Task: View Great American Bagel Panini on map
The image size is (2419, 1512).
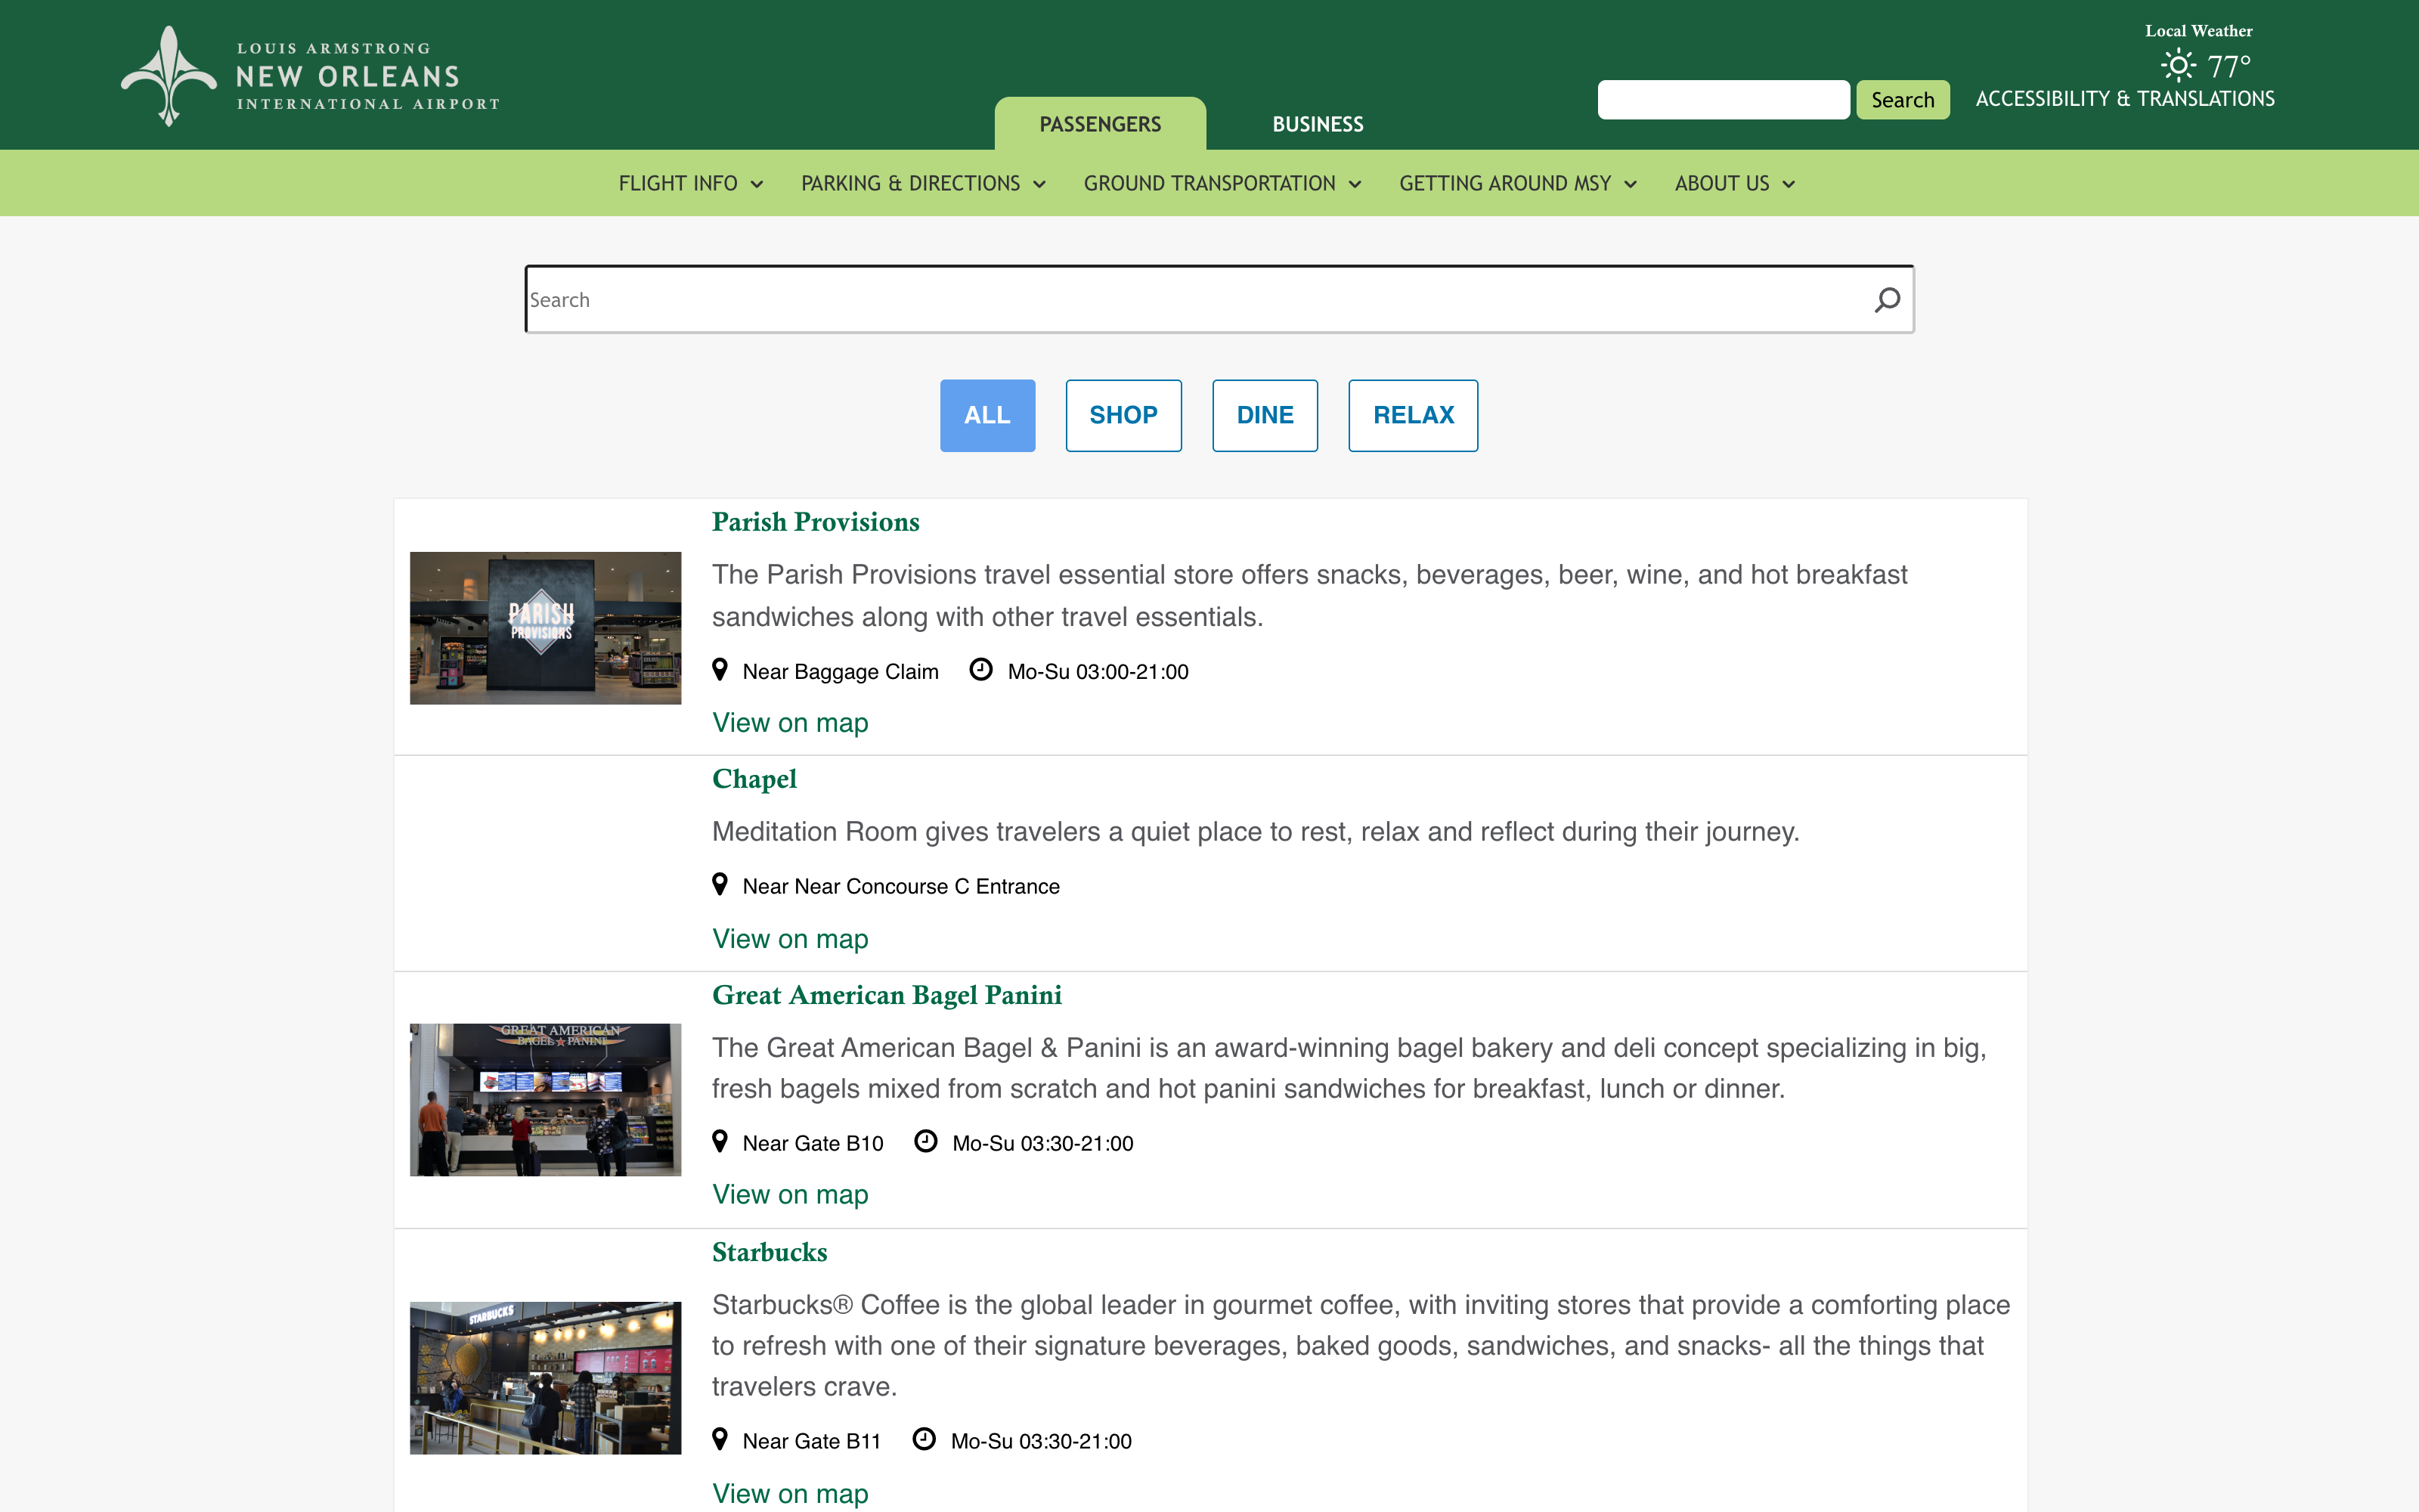Action: point(790,1195)
